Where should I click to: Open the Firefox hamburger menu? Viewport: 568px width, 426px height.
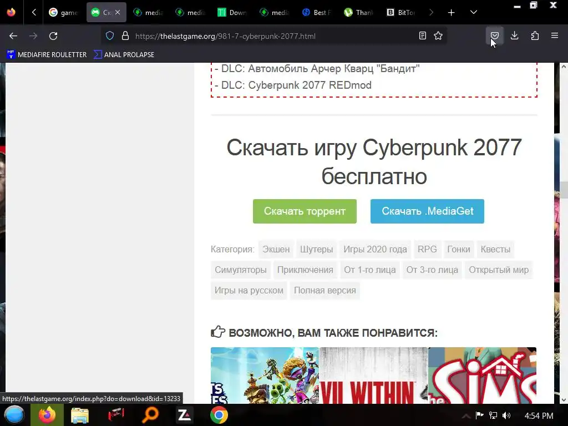[555, 35]
